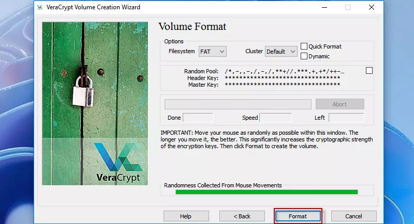This screenshot has width=414, height=224.
Task: Click the Done value field
Action: click(x=198, y=118)
